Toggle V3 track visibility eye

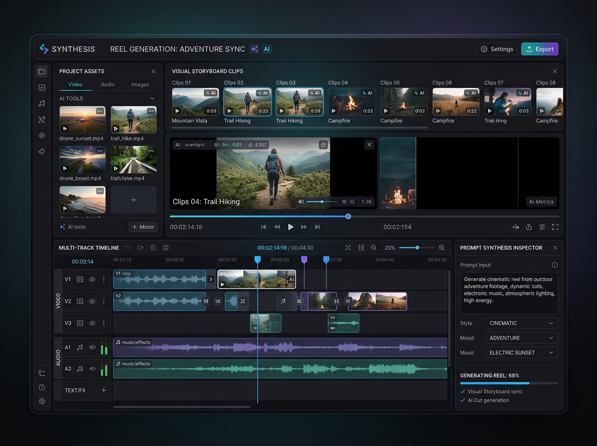[92, 323]
